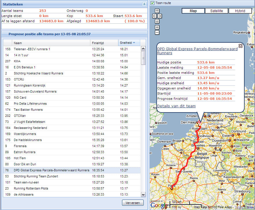Select the Hot ITem row
255x210 pixels.
pos(72,158)
